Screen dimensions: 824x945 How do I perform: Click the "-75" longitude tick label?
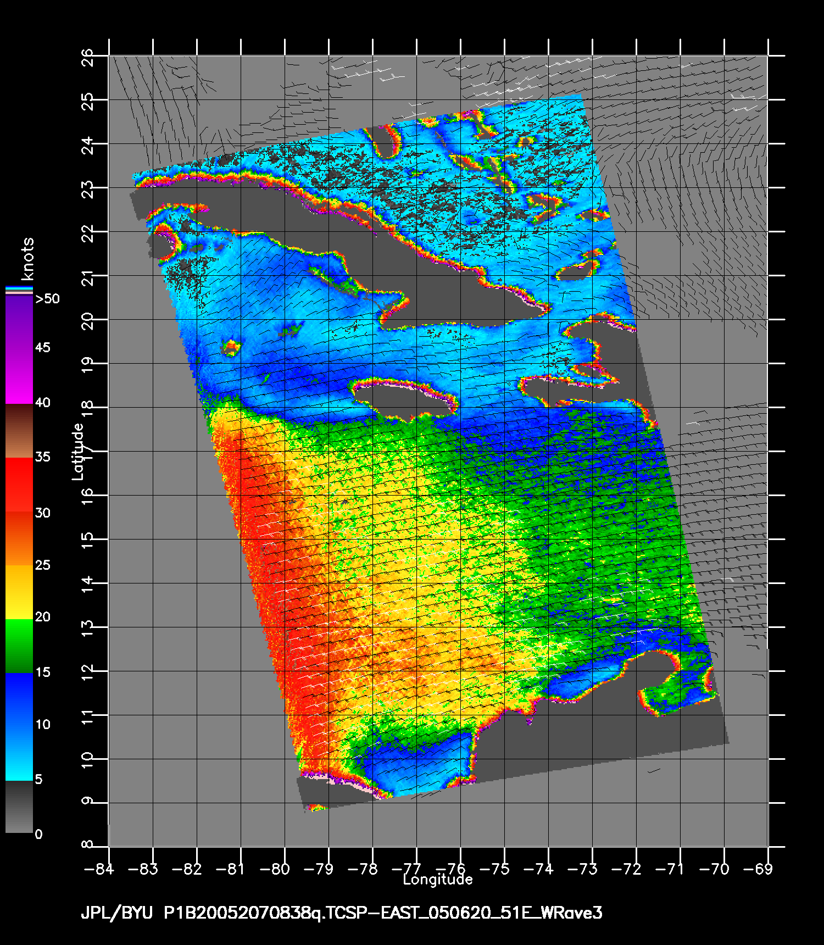(494, 869)
